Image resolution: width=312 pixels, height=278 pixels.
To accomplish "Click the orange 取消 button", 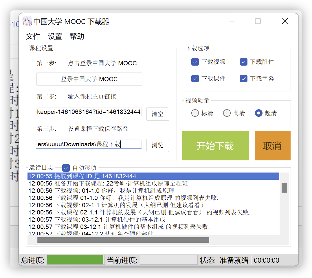I will click(x=273, y=146).
